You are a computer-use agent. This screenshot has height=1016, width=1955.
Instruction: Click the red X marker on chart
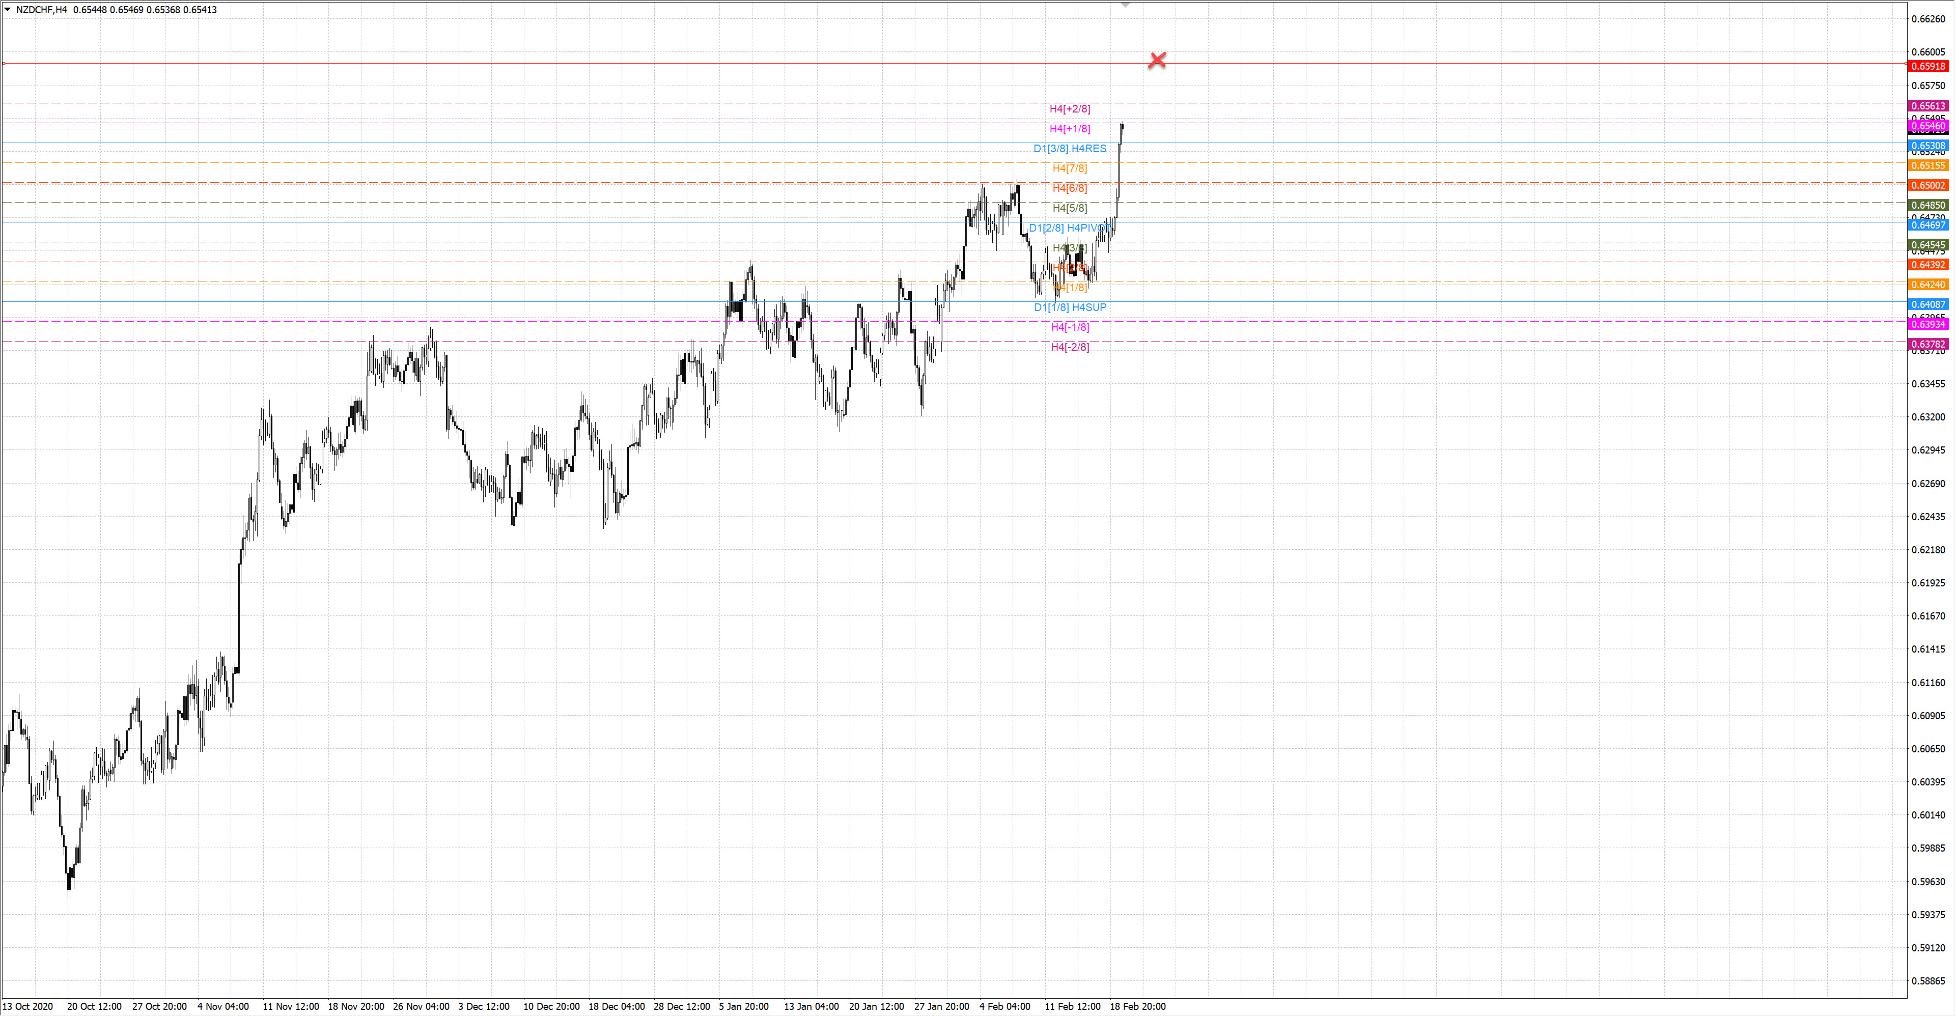1157,60
